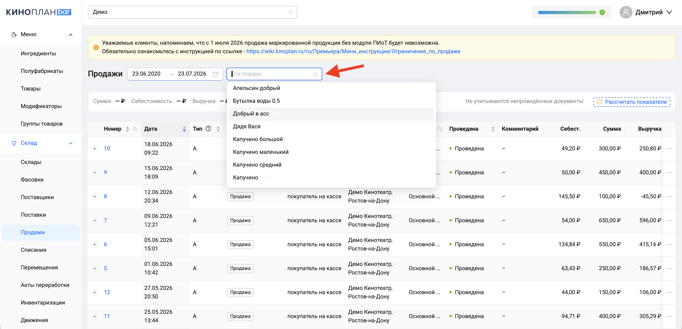
Task: Focus the Все товары search field
Action: pyautogui.click(x=274, y=74)
